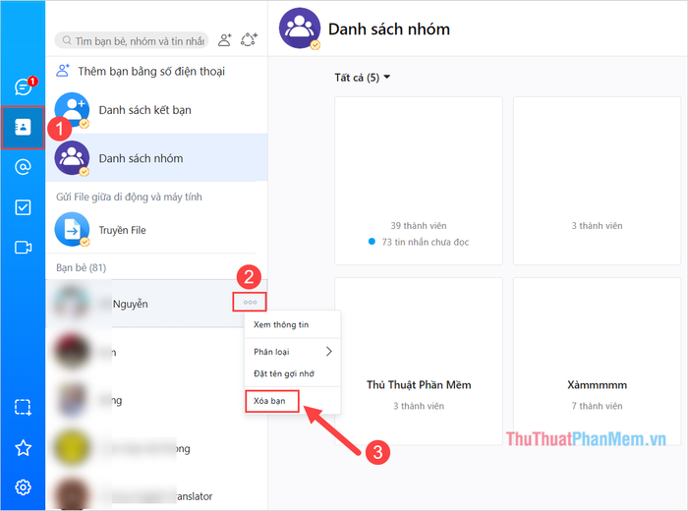The height and width of the screenshot is (511, 688).
Task: Click the create group icon beside search
Action: point(249,40)
